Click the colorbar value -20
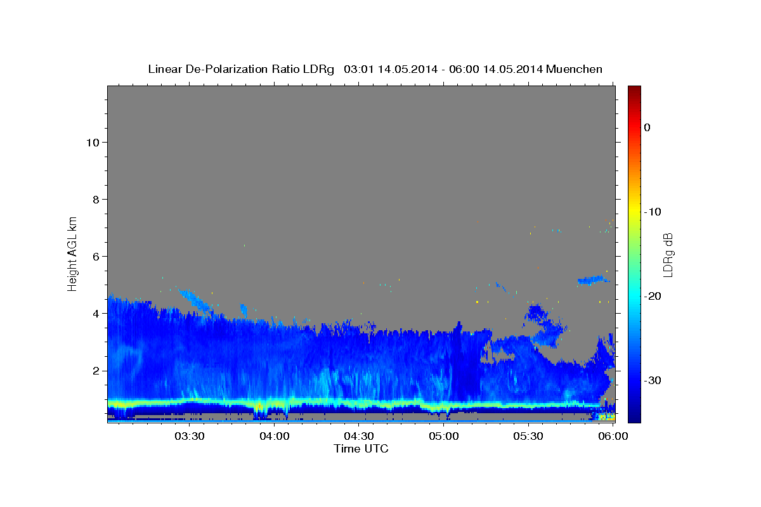761x507 pixels. tap(653, 296)
